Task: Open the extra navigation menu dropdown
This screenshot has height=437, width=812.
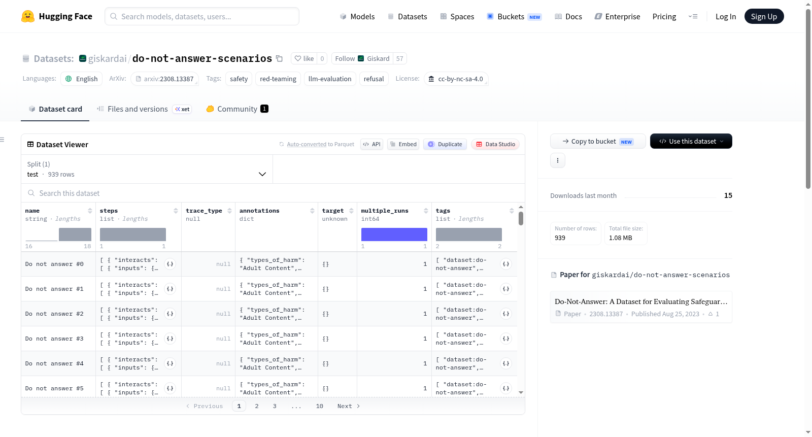Action: pos(693,16)
